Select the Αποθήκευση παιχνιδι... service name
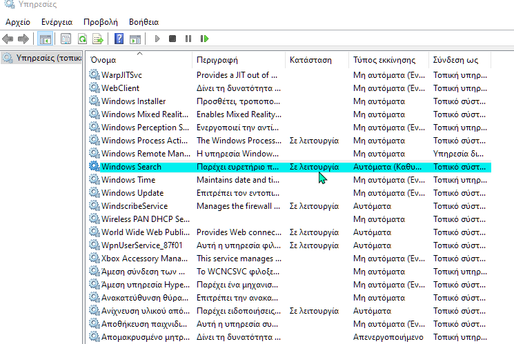514x344 pixels. click(x=144, y=324)
